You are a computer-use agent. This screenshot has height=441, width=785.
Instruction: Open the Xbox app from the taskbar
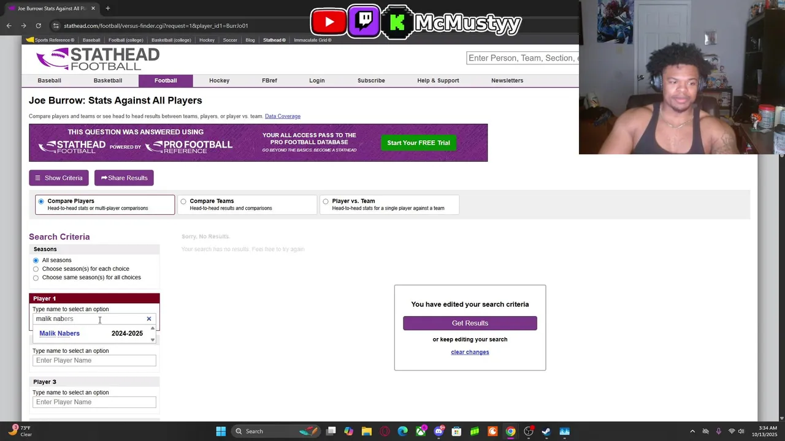(421, 431)
